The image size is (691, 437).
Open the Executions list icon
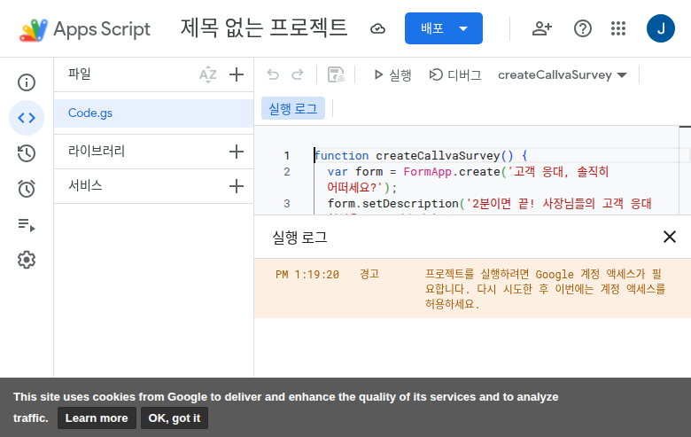(27, 224)
